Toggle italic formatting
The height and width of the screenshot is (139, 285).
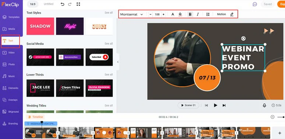tap(198, 14)
